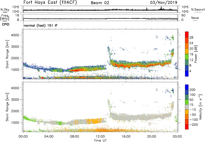Click the '60' Nave axis tick
This screenshot has width=205, height=142.
tap(183, 15)
